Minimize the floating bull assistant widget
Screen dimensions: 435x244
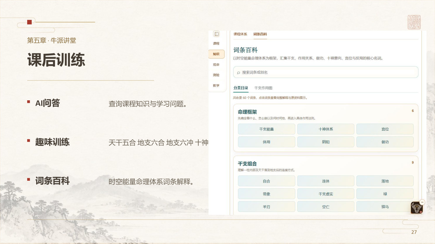pyautogui.click(x=422, y=202)
